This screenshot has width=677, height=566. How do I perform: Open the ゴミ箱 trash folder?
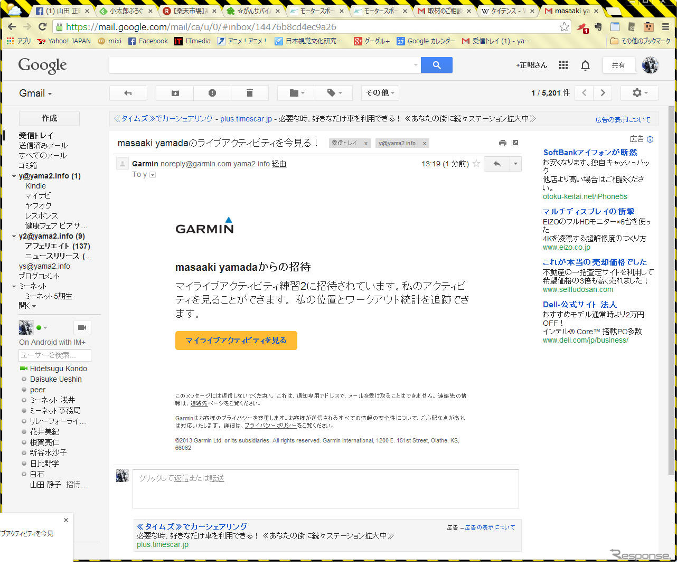(28, 165)
